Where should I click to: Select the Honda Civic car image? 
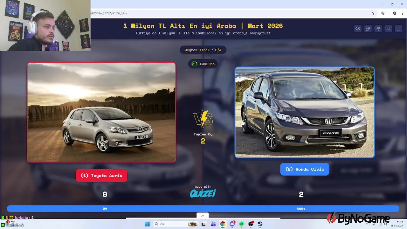click(x=305, y=112)
